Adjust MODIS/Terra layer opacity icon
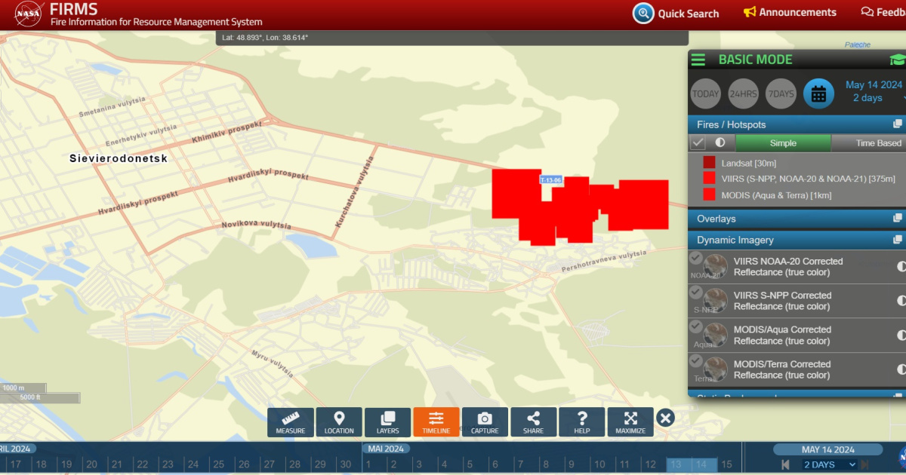This screenshot has width=906, height=475. (901, 369)
